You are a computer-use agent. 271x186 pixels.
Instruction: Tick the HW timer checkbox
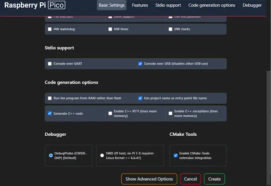point(110,29)
